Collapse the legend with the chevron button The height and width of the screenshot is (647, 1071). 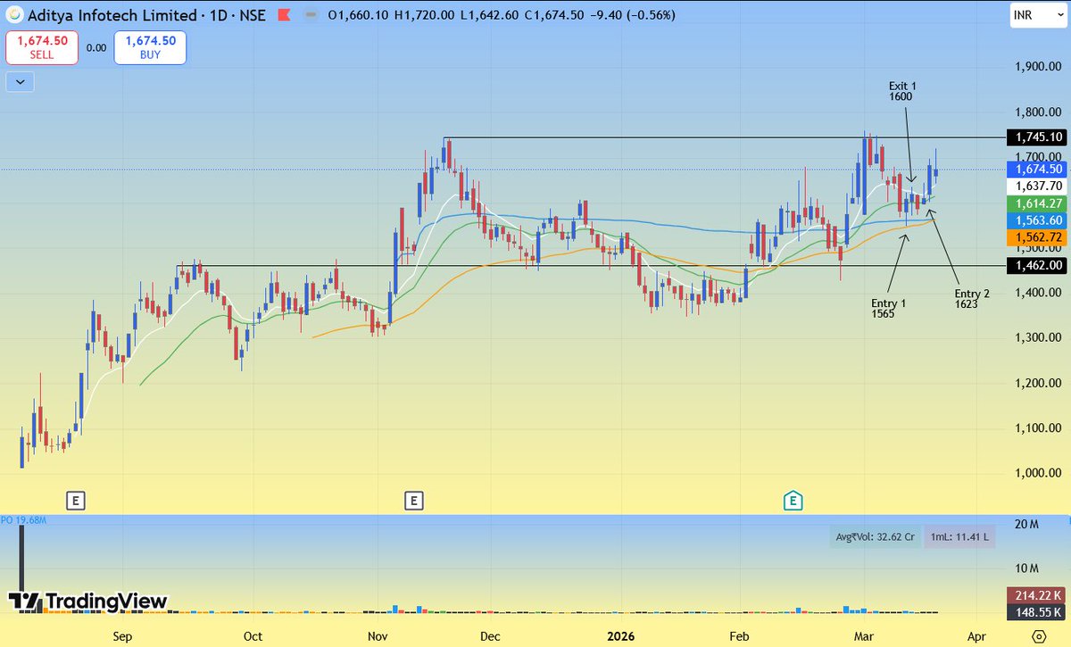20,81
